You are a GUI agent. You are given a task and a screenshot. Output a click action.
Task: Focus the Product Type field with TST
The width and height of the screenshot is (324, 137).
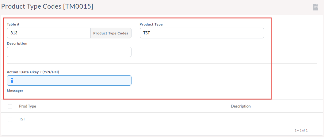pyautogui.click(x=202, y=33)
